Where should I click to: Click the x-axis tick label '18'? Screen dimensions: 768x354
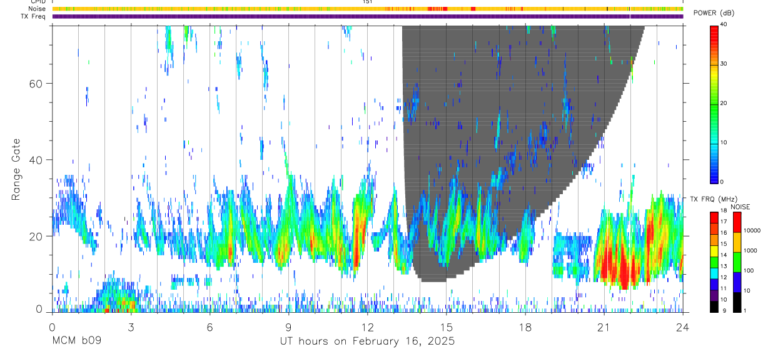[x=525, y=327]
